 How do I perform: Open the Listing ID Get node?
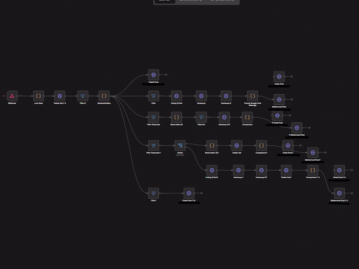pyautogui.click(x=177, y=96)
